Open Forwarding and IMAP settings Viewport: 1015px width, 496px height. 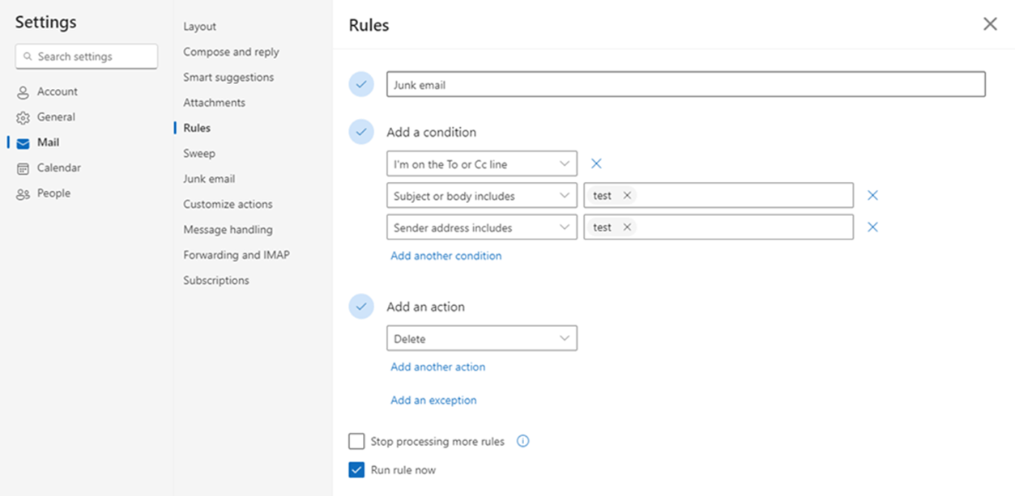237,255
